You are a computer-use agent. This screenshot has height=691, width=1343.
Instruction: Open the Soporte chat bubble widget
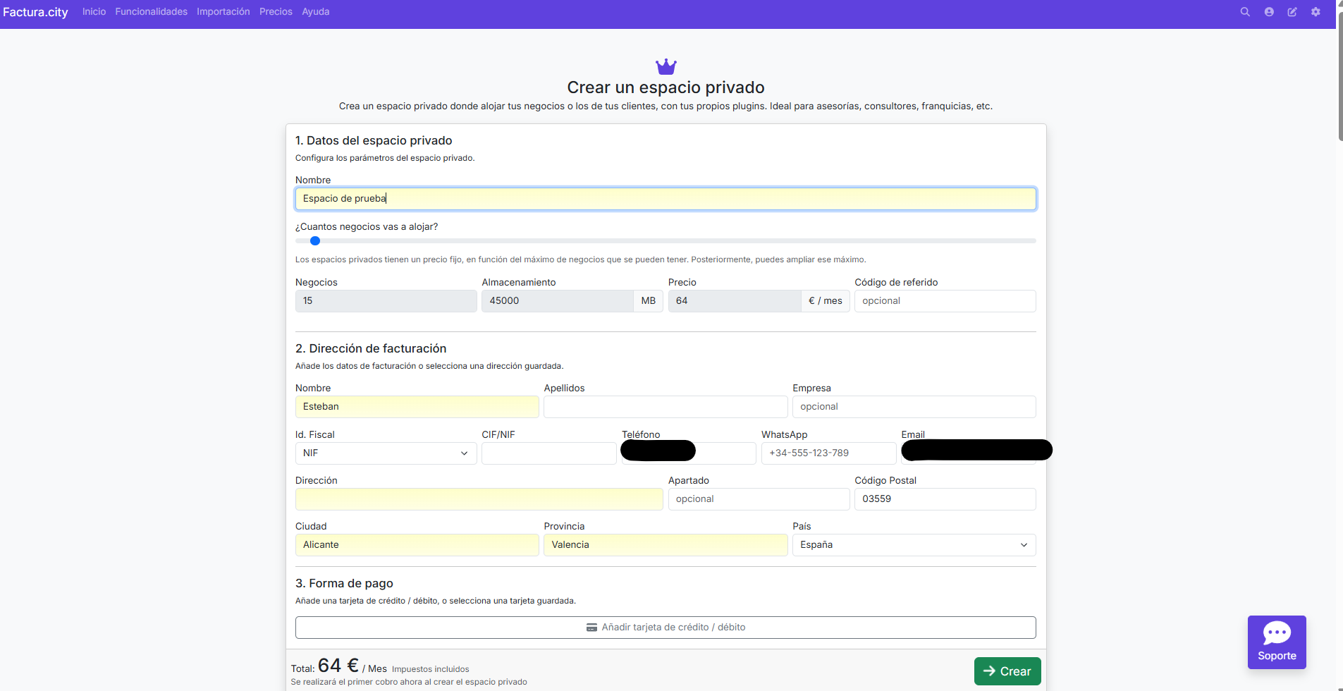(1277, 642)
